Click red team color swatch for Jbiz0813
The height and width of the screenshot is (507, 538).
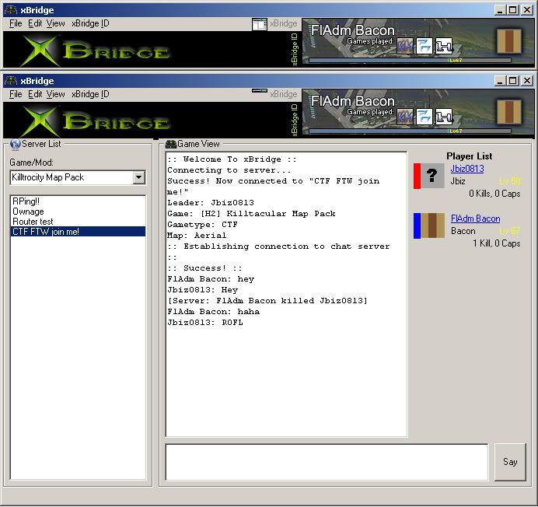click(x=417, y=176)
